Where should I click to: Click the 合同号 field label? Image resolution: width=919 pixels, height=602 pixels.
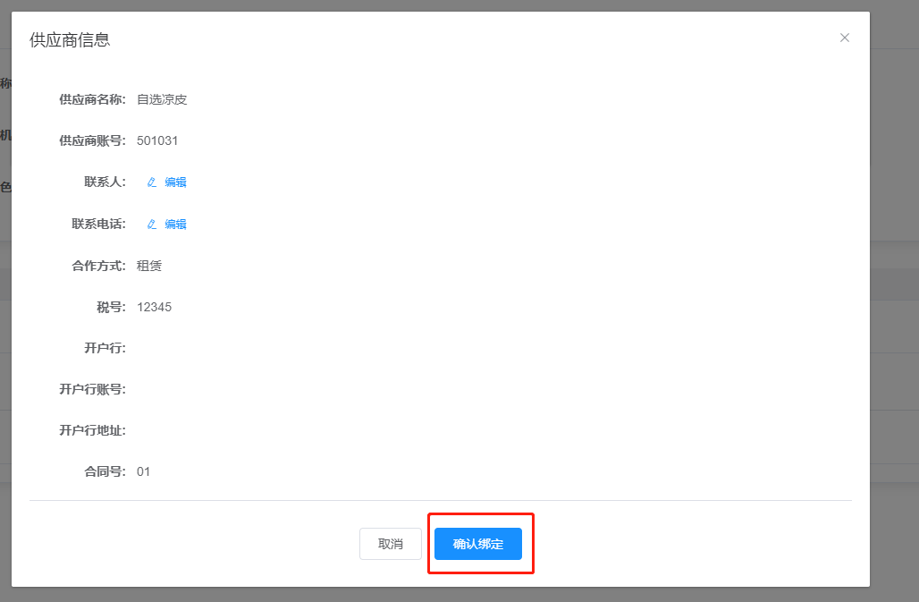click(x=105, y=472)
